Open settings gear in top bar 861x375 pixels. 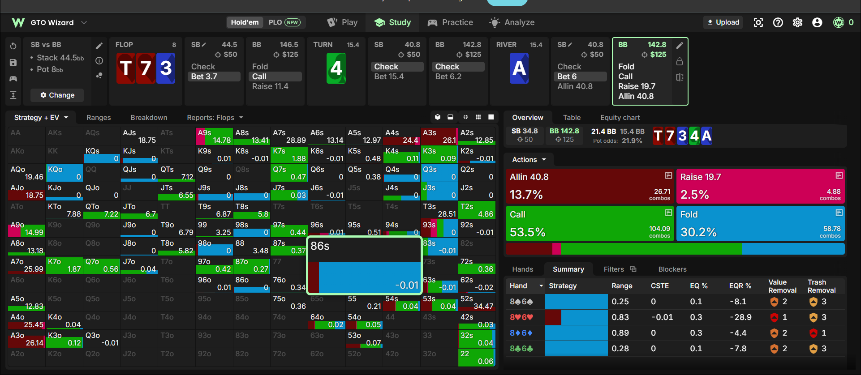point(797,22)
